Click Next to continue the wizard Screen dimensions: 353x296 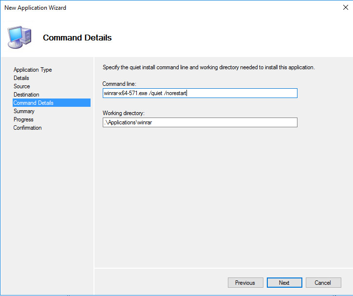coord(284,283)
